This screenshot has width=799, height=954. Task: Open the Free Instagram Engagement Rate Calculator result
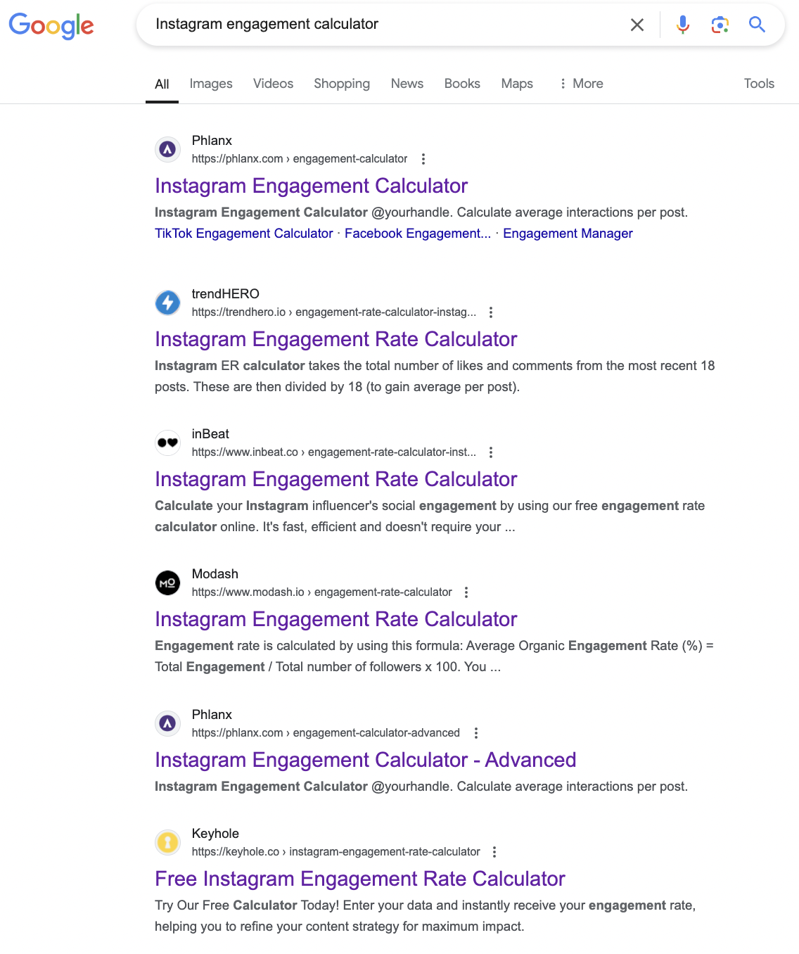[359, 879]
